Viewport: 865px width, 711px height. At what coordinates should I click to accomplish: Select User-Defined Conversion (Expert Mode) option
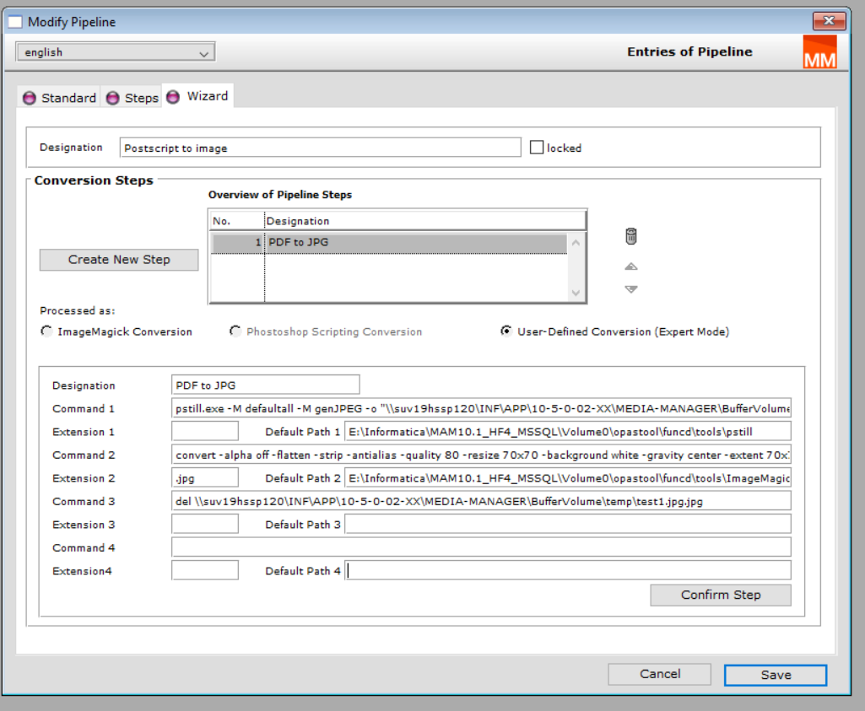point(505,331)
